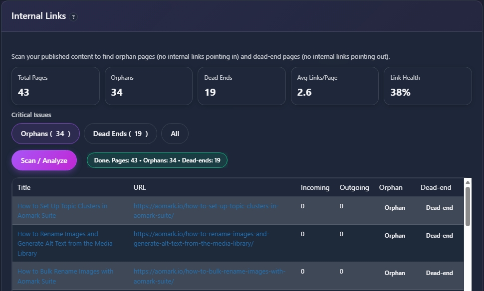Image resolution: width=484 pixels, height=291 pixels.
Task: Select the Orphans ( 34 ) filter pill
Action: pyautogui.click(x=45, y=134)
